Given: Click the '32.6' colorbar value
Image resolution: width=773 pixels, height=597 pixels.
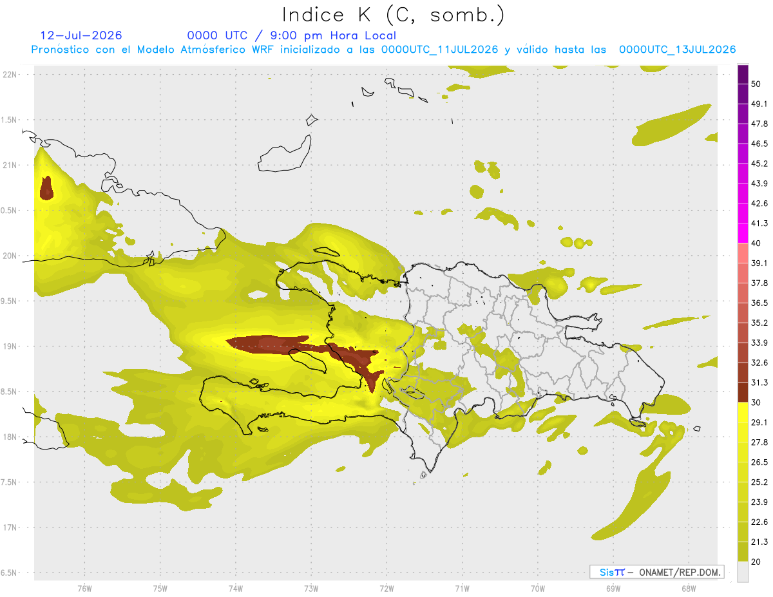Looking at the screenshot, I should point(760,363).
